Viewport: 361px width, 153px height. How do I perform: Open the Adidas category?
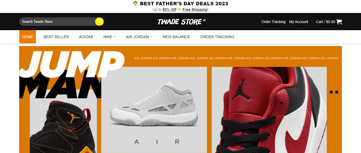point(86,37)
